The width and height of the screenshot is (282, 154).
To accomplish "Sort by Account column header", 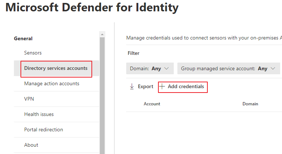I will point(152,104).
